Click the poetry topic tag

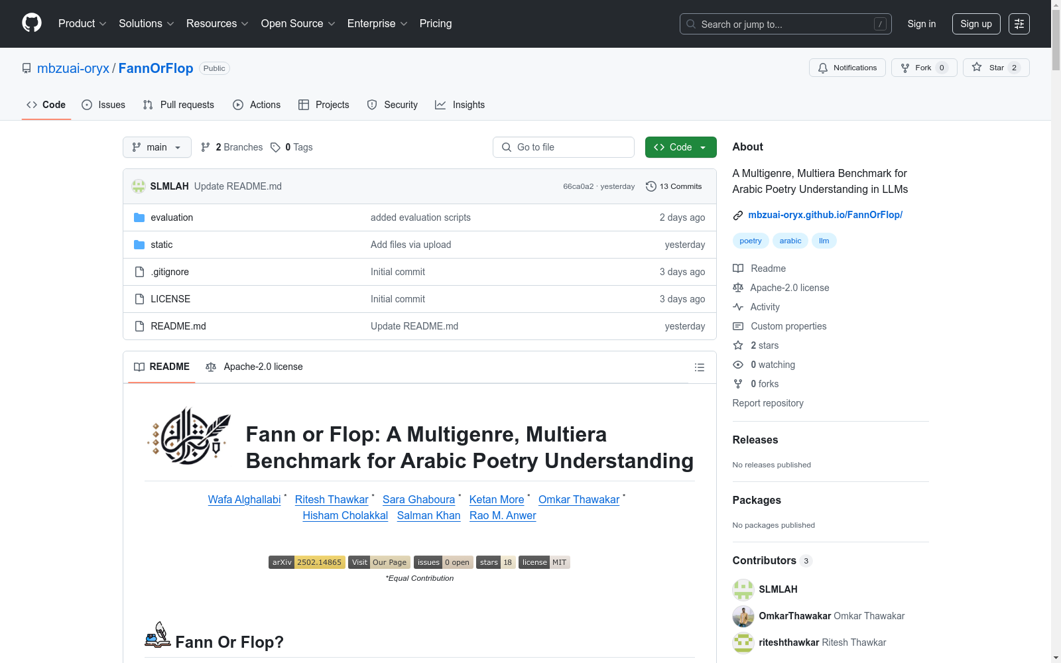pyautogui.click(x=751, y=241)
